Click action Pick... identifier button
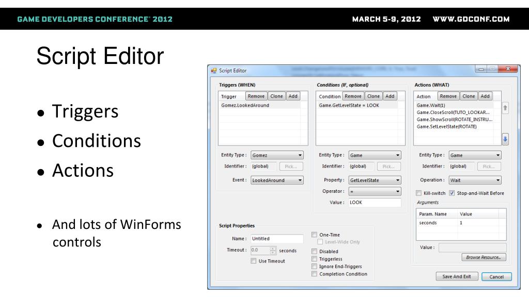 point(489,167)
